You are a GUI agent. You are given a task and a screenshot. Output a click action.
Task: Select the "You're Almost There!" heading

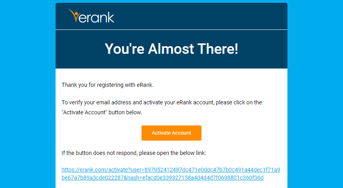171,49
